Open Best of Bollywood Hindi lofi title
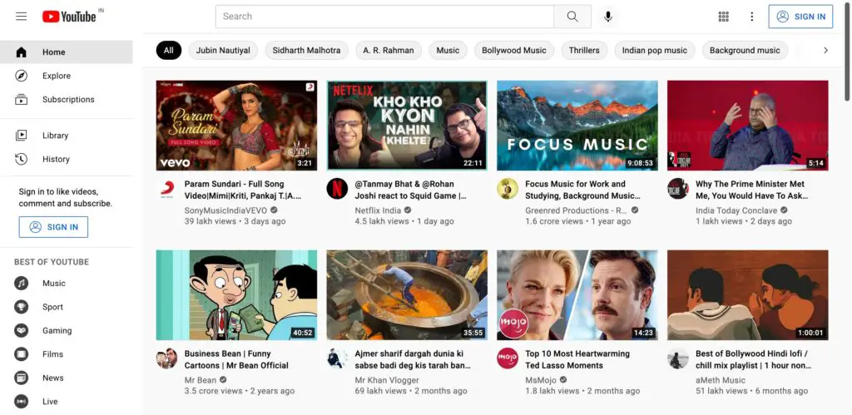This screenshot has height=415, width=852. click(752, 359)
